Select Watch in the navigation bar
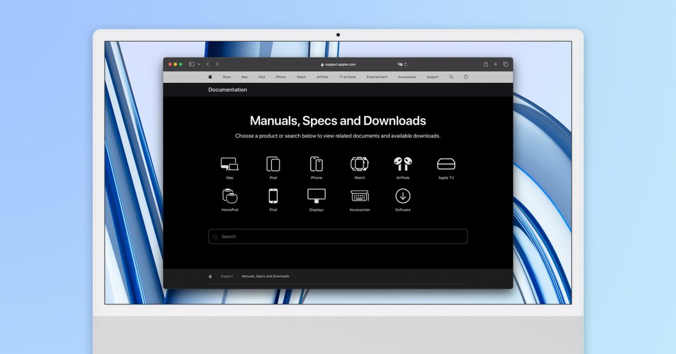The height and width of the screenshot is (354, 676). pyautogui.click(x=301, y=77)
